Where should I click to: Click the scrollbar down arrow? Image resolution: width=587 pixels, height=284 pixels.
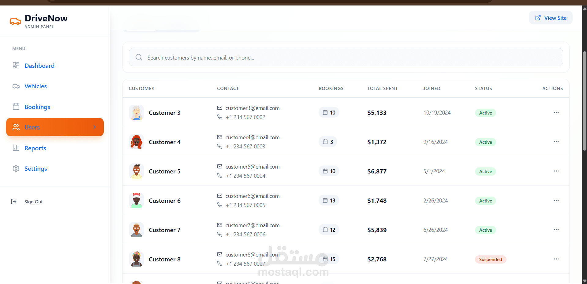(585, 281)
